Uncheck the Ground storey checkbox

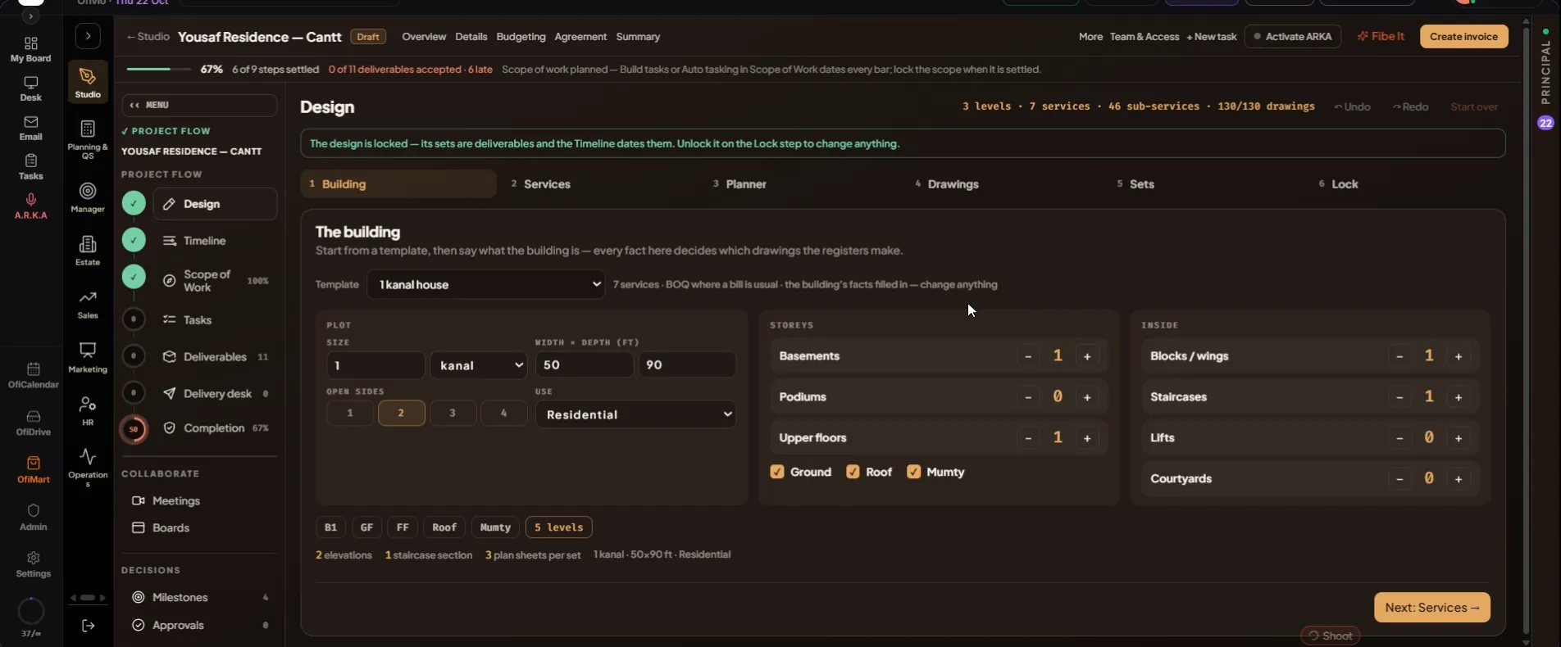[777, 472]
